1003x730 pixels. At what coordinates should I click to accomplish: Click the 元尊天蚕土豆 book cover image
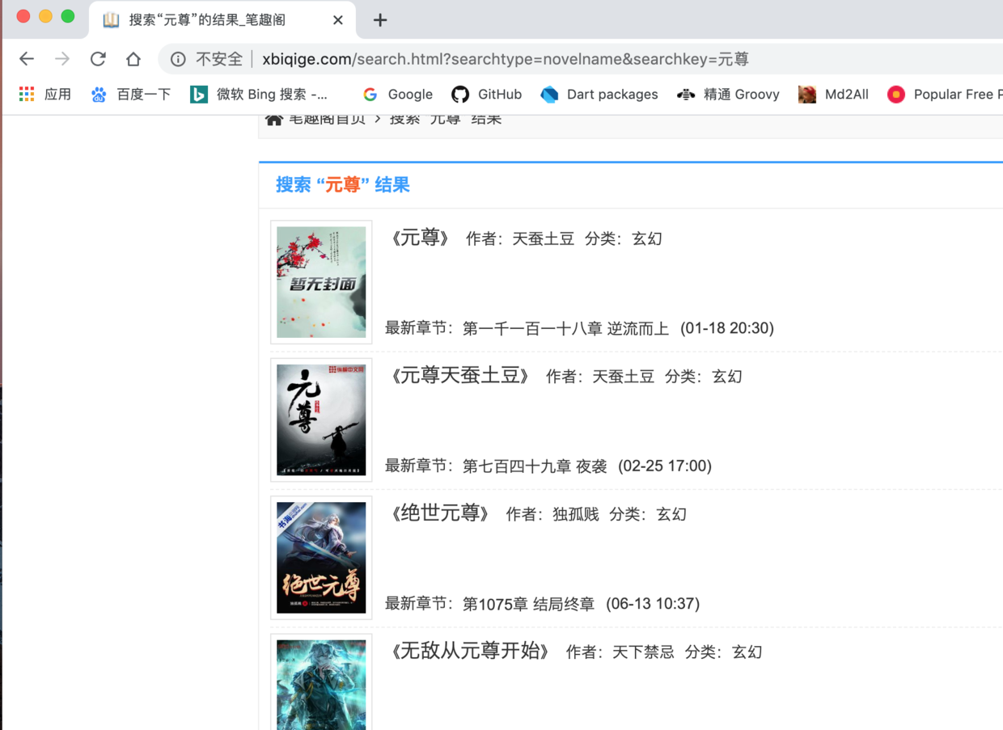(321, 420)
